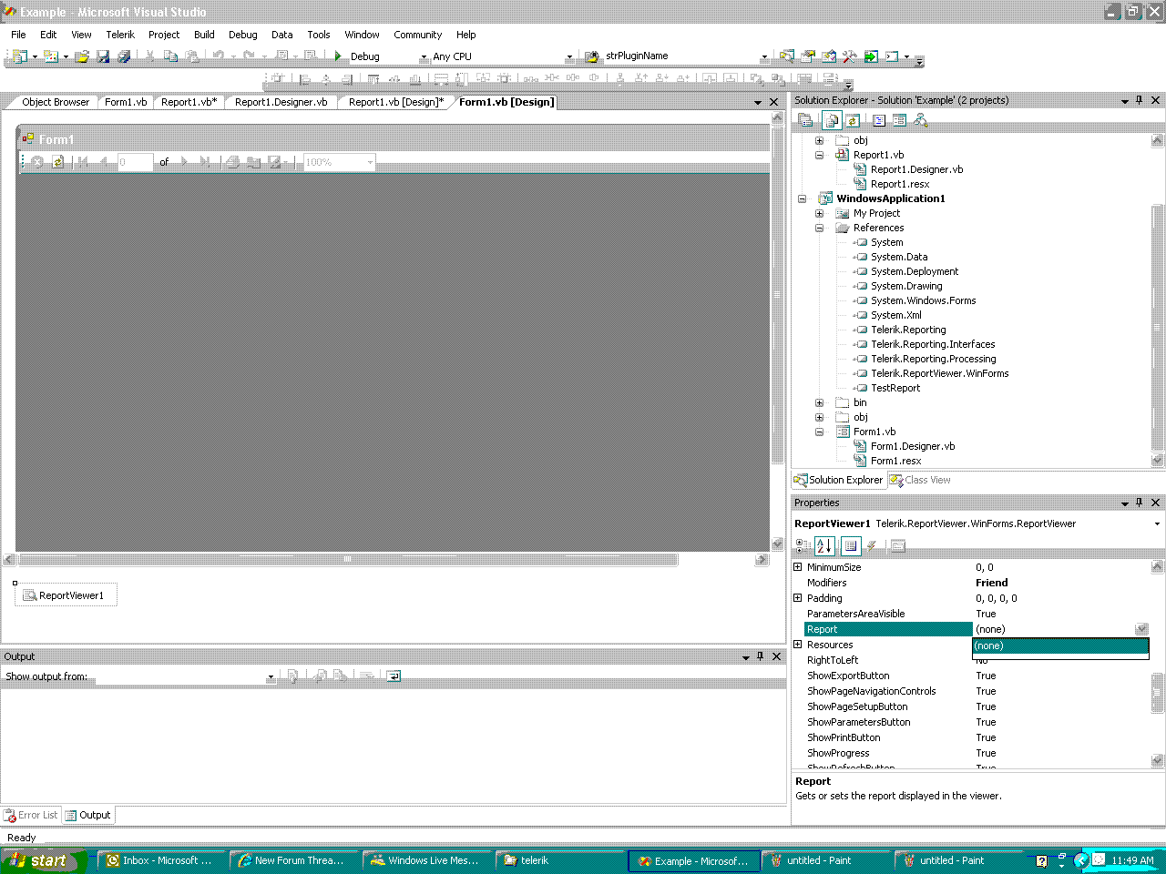Toggle Show All Files in Solution Explorer

831,120
